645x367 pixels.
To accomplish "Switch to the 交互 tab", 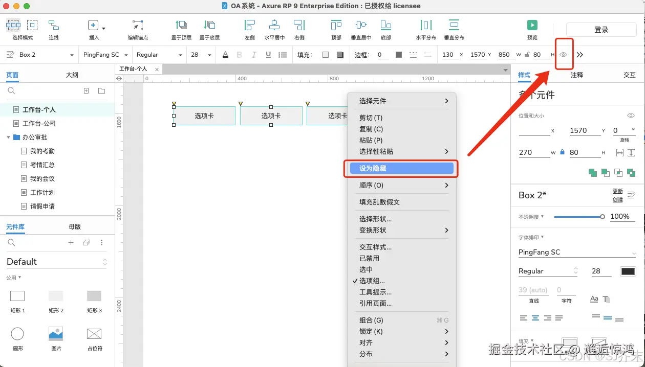I will click(x=630, y=75).
